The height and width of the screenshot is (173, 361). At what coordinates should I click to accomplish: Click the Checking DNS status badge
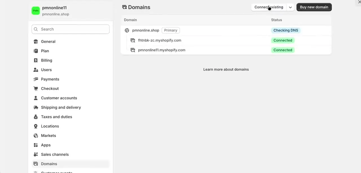point(286,30)
